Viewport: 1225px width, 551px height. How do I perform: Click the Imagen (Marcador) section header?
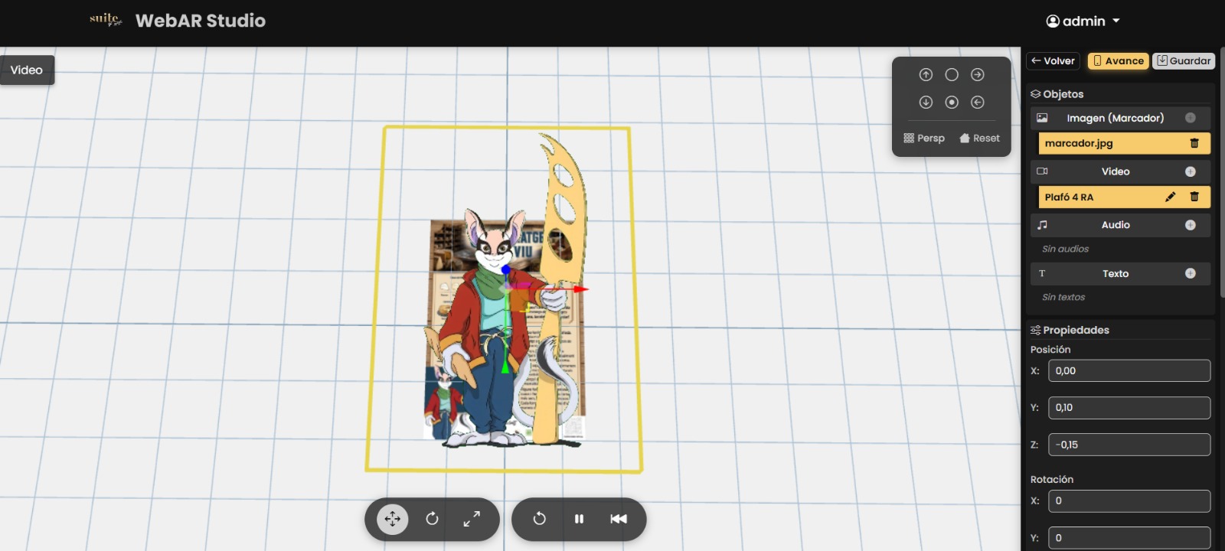[x=1121, y=118]
